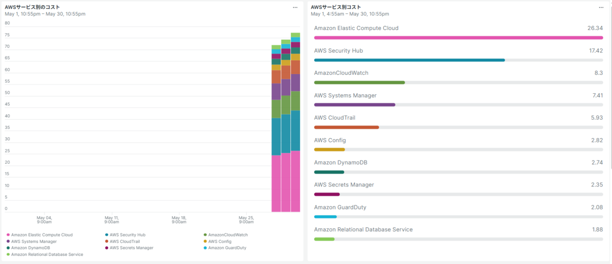Select AmazonCloudWatch row label in list
This screenshot has width=612, height=264.
pos(341,73)
